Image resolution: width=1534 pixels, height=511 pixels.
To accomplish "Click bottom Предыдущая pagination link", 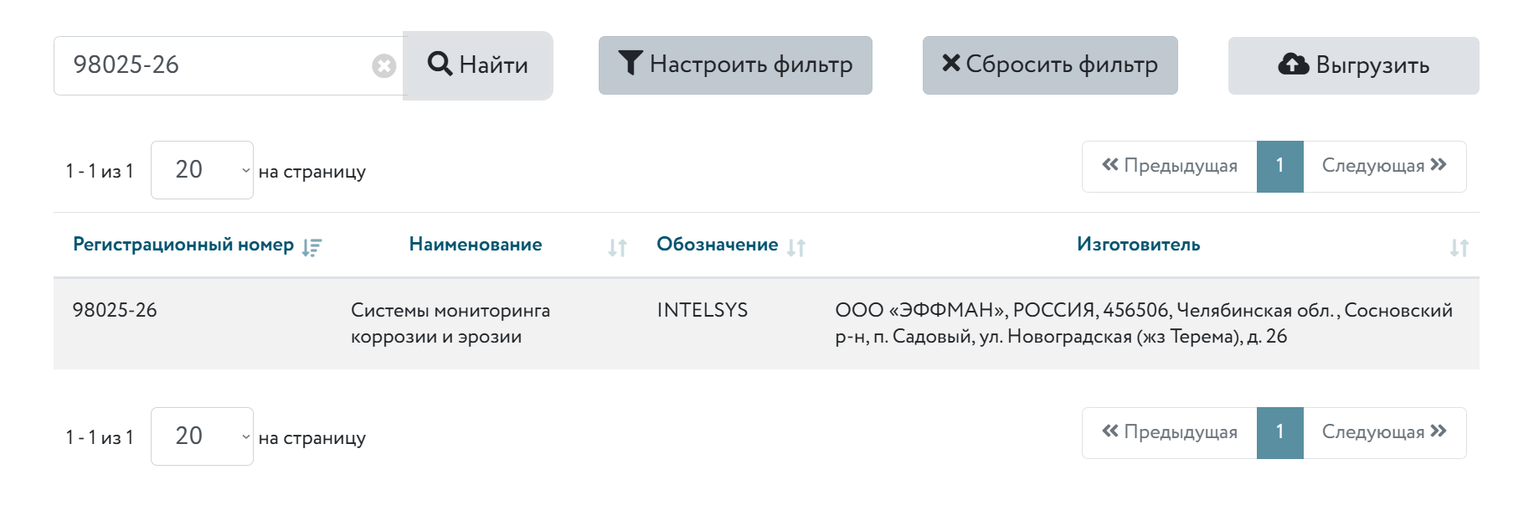I will coord(1170,432).
